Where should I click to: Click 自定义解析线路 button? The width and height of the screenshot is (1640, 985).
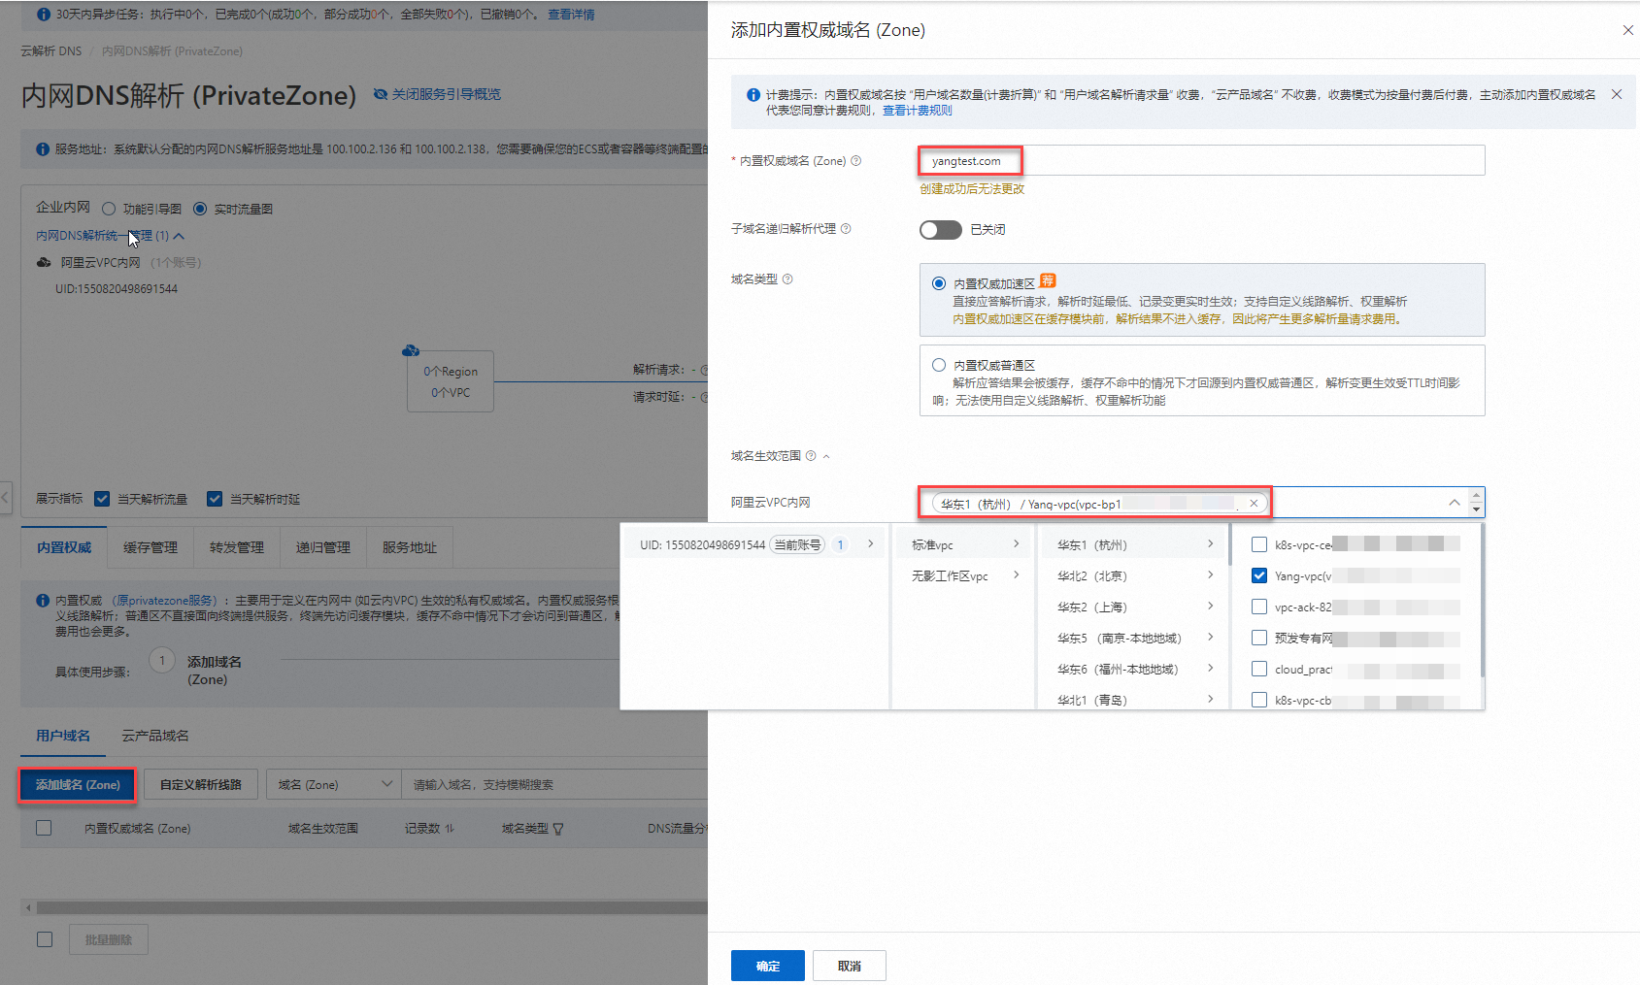tap(201, 784)
